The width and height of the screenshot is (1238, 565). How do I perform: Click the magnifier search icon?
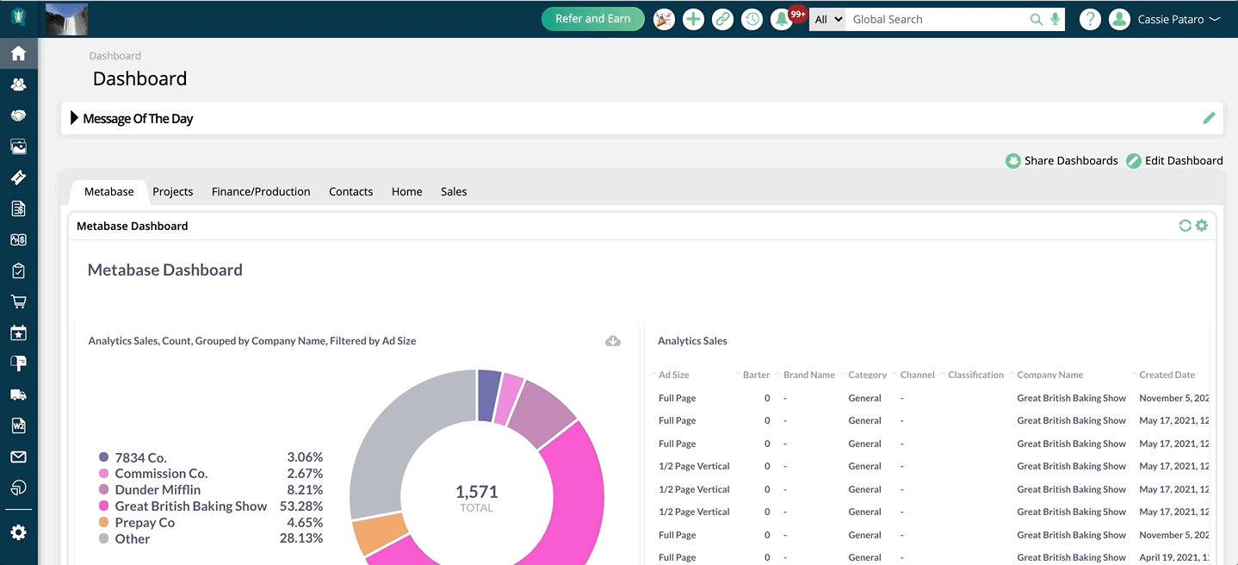coord(1037,19)
